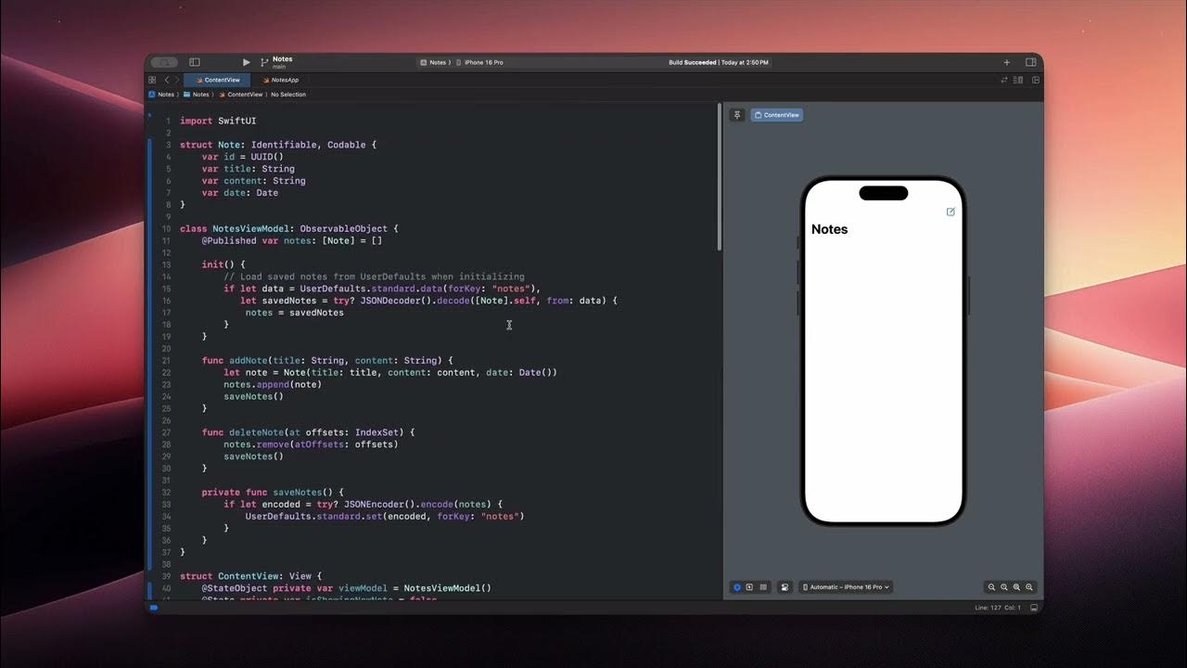This screenshot has width=1187, height=668.
Task: Click the Notes project title in toolbar
Action: pyautogui.click(x=282, y=59)
